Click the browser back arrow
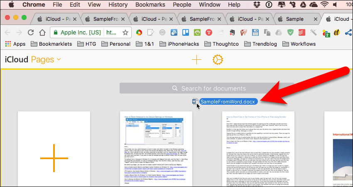Screen dimensions: 353x187 pyautogui.click(x=7, y=33)
